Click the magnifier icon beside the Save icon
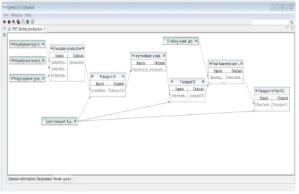Viewport: 299px width, 194px height. (x=14, y=22)
